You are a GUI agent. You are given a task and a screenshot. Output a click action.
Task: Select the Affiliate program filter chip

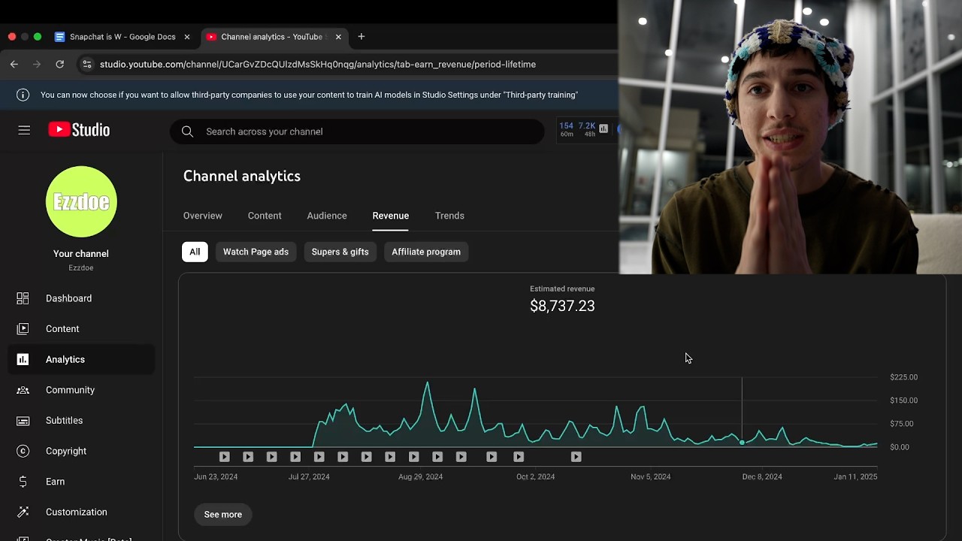click(426, 252)
